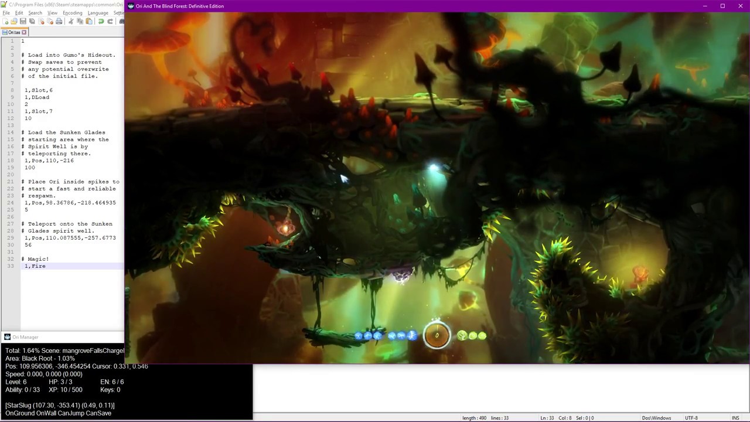
Task: Click the New file icon in Notepad++
Action: tap(6, 22)
